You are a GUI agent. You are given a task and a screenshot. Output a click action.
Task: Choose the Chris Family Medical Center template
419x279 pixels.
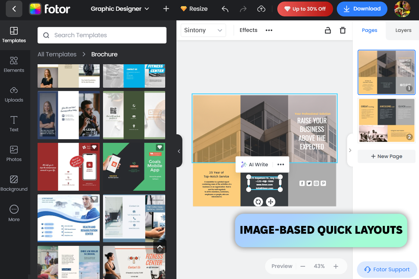(134, 218)
